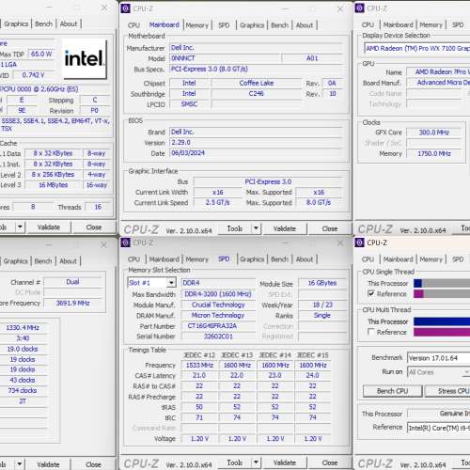Click Chipset Coffee Lake value
Image resolution: width=470 pixels, height=470 pixels.
pos(256,83)
